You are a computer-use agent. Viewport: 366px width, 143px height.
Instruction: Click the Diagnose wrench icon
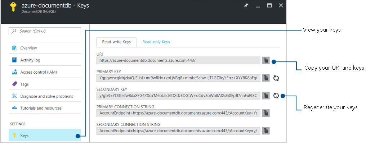click(x=14, y=96)
